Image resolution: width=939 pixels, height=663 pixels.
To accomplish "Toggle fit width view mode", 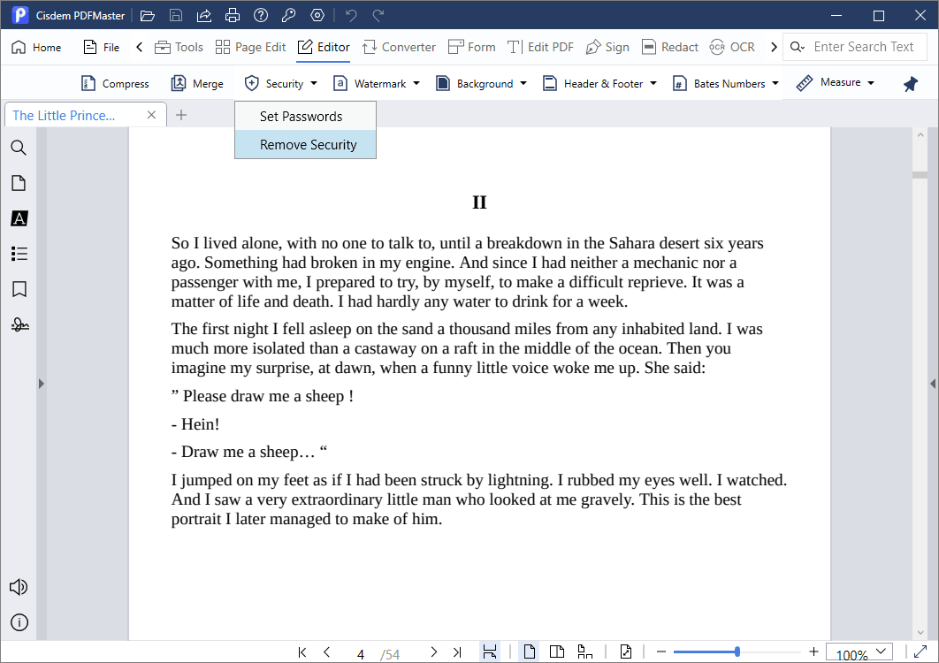I will (490, 652).
